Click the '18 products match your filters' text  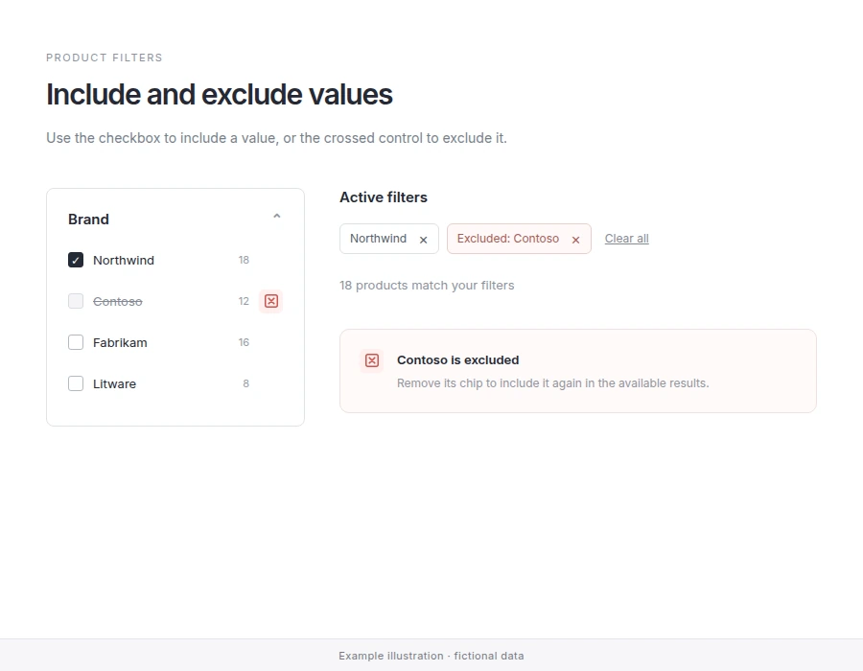coord(427,286)
